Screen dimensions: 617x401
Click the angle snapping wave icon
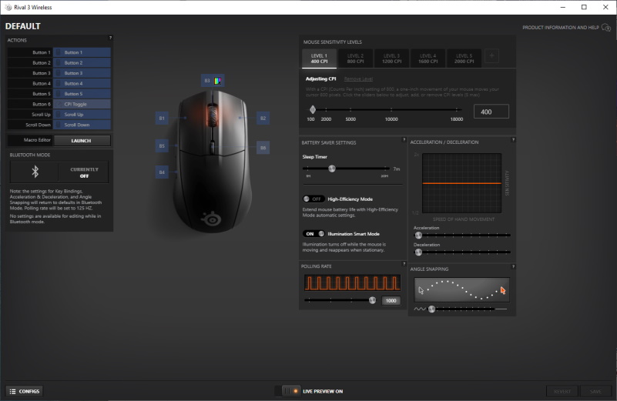pos(420,309)
